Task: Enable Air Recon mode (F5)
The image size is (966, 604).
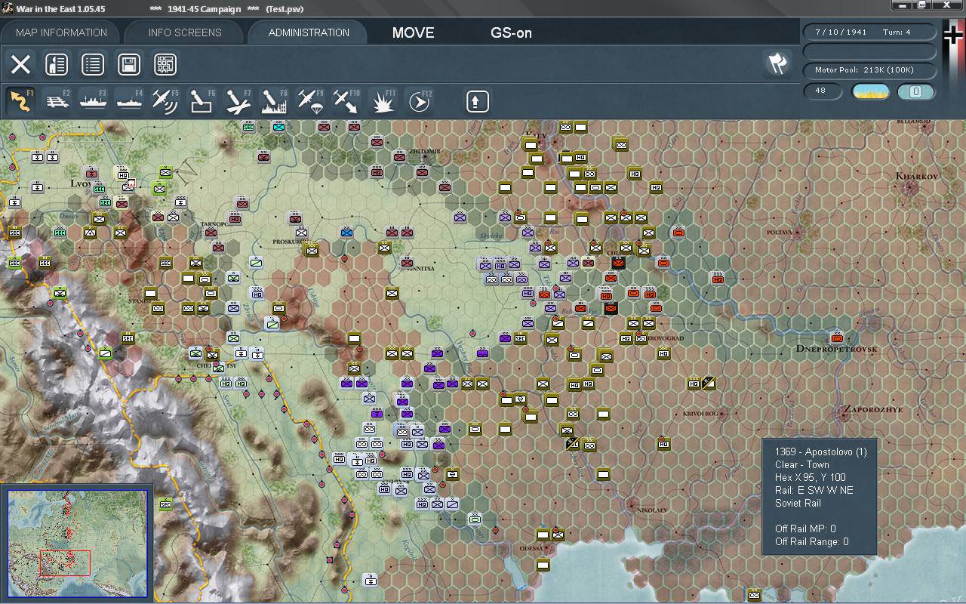Action: click(x=165, y=101)
